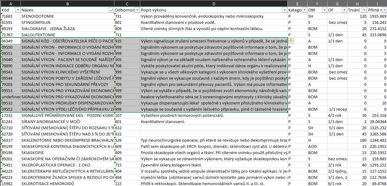Select column F by its letter header

(x=317, y=3)
